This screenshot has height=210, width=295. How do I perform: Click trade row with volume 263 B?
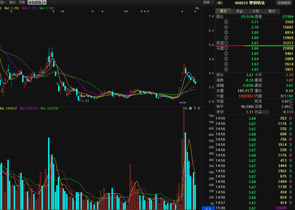[x=255, y=118]
